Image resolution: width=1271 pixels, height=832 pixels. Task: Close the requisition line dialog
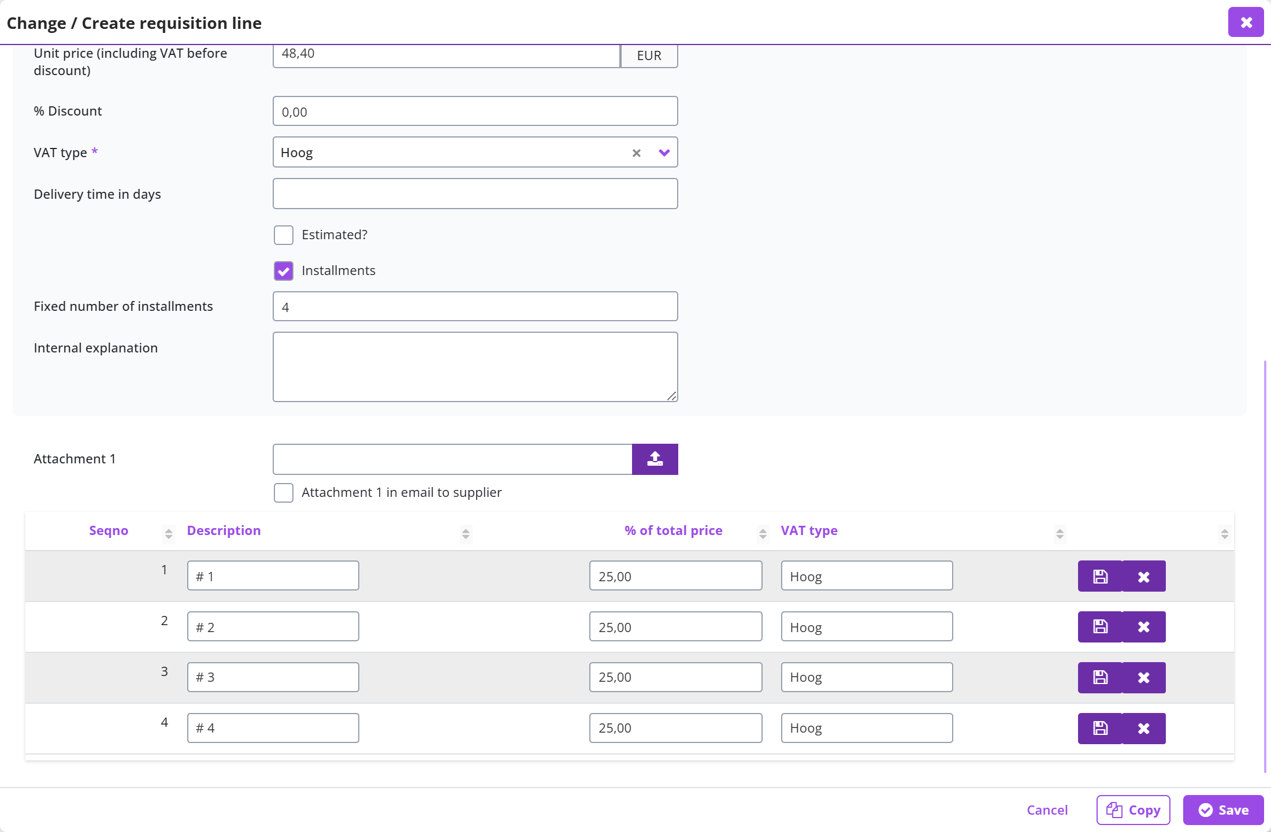[x=1246, y=22]
